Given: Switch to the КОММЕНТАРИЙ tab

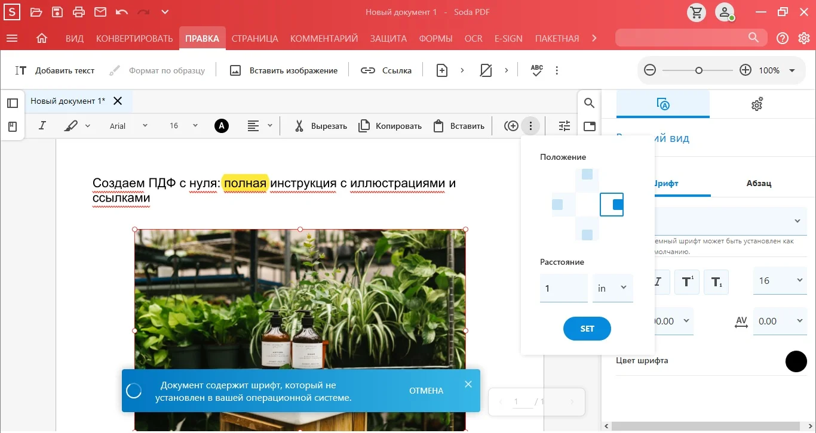Looking at the screenshot, I should (x=324, y=38).
